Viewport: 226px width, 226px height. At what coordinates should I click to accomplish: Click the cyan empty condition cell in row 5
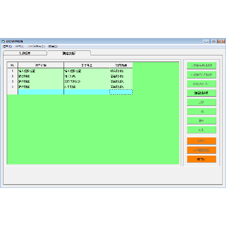[87, 92]
